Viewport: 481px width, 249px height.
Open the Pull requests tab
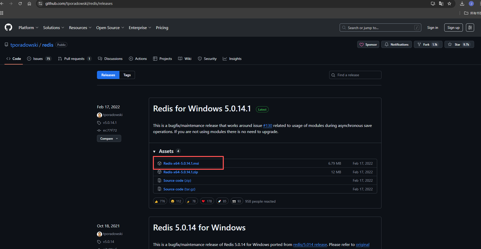pyautogui.click(x=75, y=59)
